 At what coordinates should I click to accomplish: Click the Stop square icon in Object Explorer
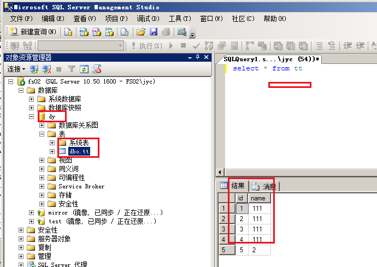58,69
